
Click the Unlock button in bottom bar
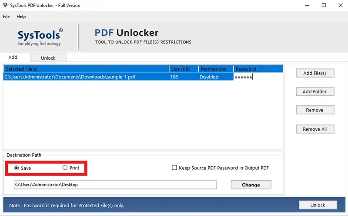pos(318,205)
